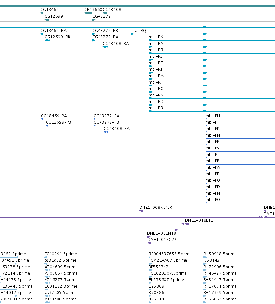Select the mbl-PA protein label
Image resolution: width=275 pixels, height=304 pixels.
tap(213, 167)
